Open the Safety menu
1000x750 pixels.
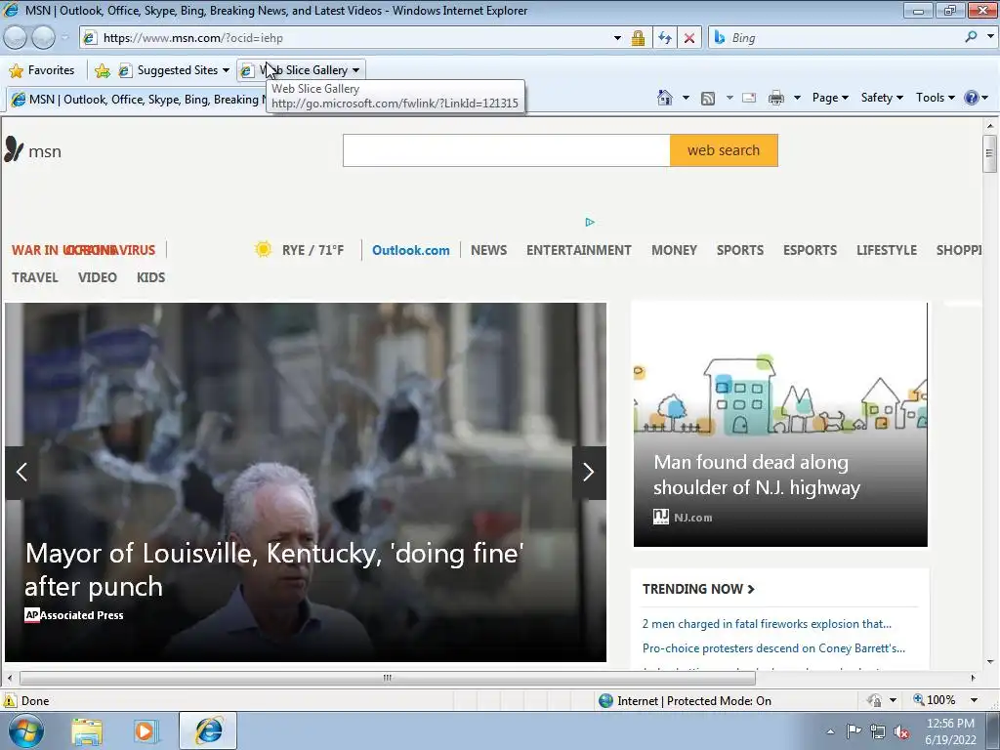[882, 98]
